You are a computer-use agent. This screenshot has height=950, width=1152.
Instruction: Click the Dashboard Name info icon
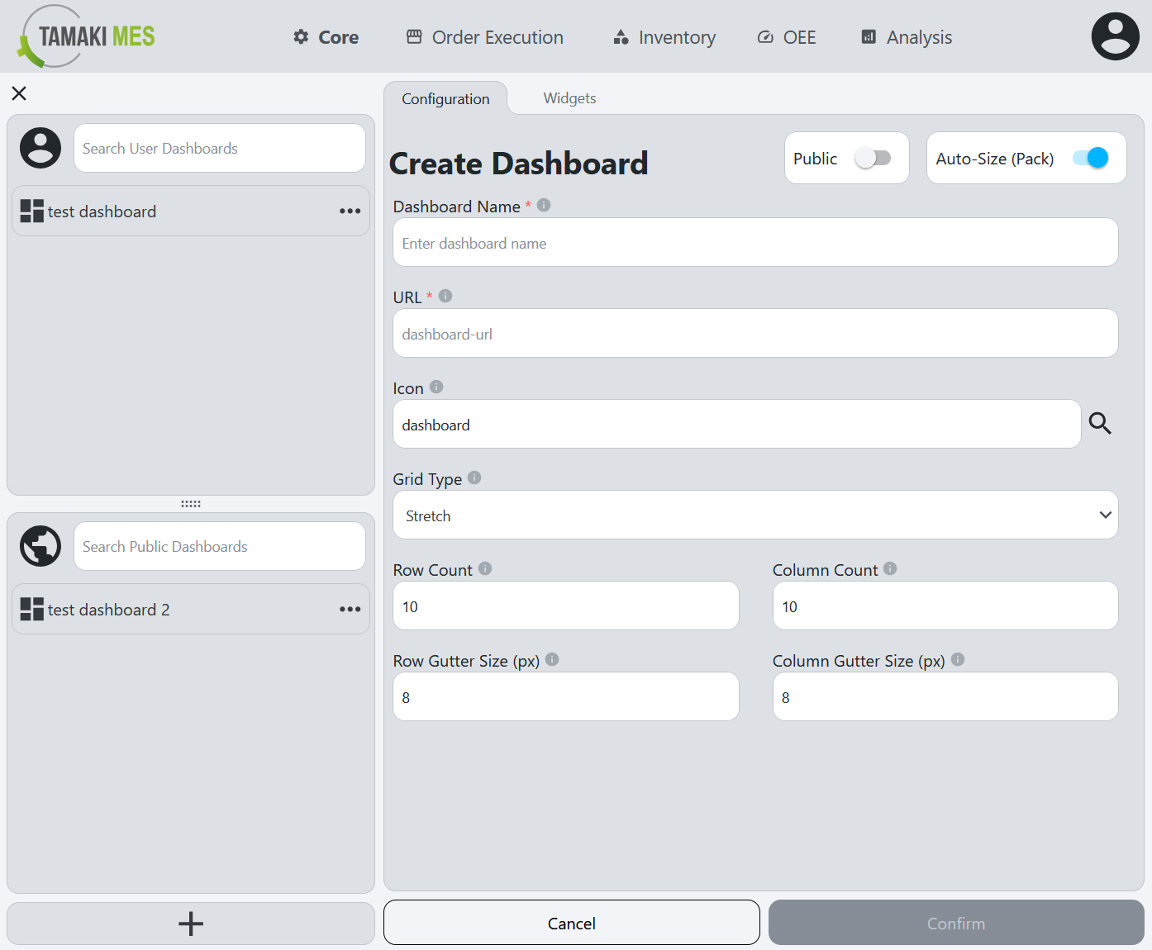coord(544,204)
